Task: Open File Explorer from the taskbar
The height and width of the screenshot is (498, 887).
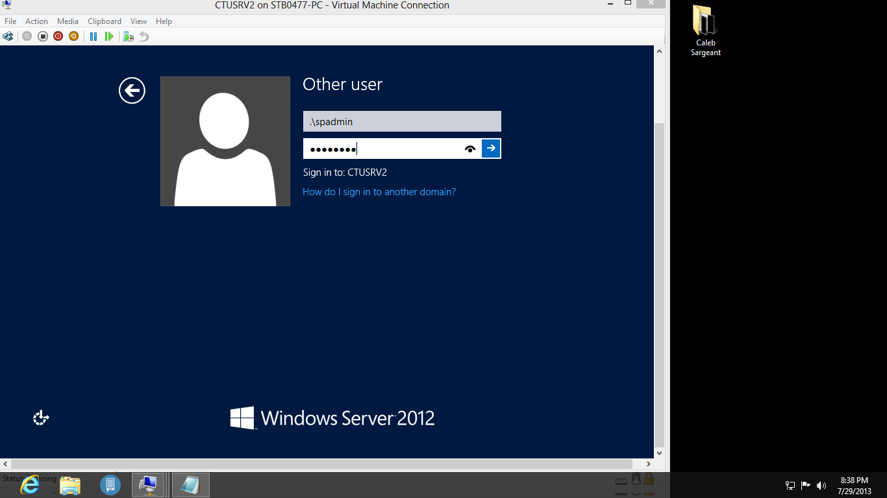Action: [x=70, y=484]
